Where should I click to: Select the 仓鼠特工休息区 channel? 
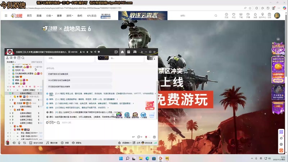pos(26,123)
